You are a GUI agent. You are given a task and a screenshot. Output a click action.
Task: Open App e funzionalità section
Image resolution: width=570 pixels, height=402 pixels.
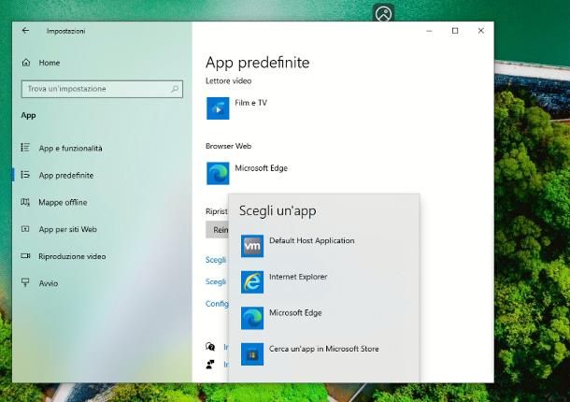click(x=70, y=148)
